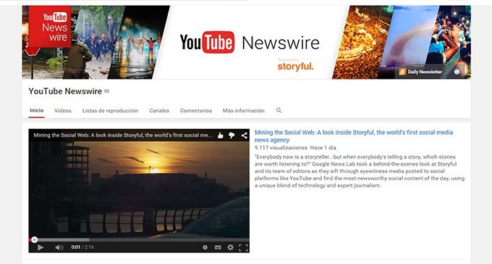492x264 pixels.
Task: Search the channel with the magnifier icon
Action: coord(279,111)
